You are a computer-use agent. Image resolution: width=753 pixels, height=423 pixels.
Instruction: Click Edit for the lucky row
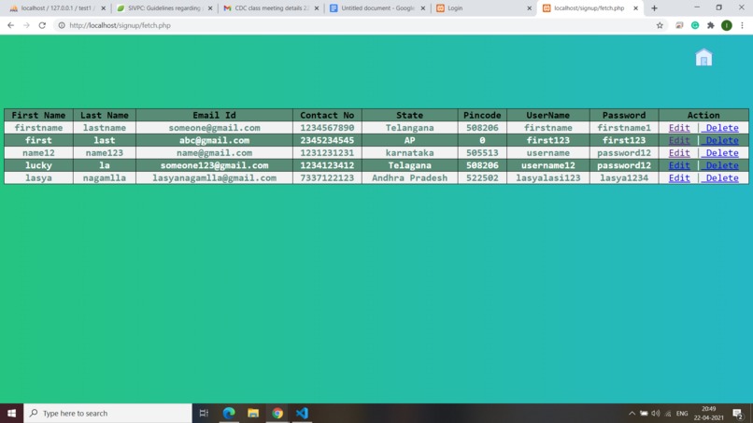coord(679,165)
